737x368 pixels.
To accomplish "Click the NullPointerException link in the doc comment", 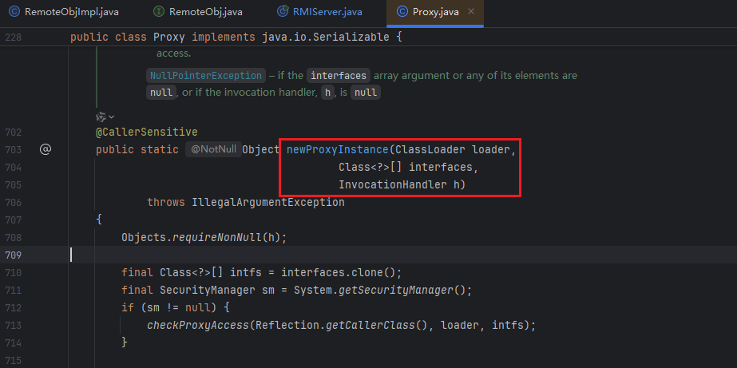I will (207, 76).
